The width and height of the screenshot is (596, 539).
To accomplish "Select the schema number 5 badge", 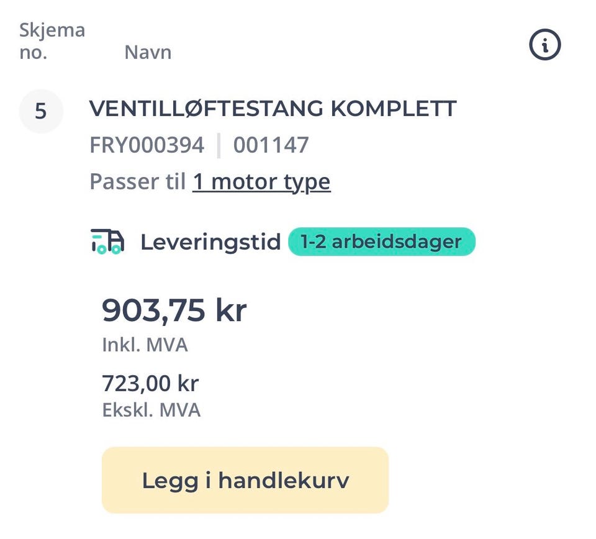I will click(41, 112).
